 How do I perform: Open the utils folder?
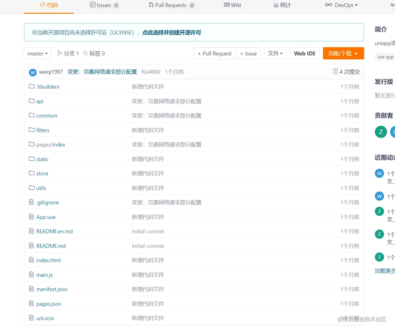click(x=41, y=188)
